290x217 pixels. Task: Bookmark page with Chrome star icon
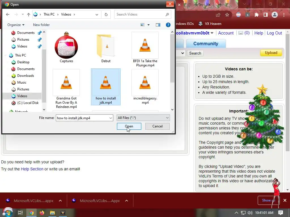click(227, 15)
